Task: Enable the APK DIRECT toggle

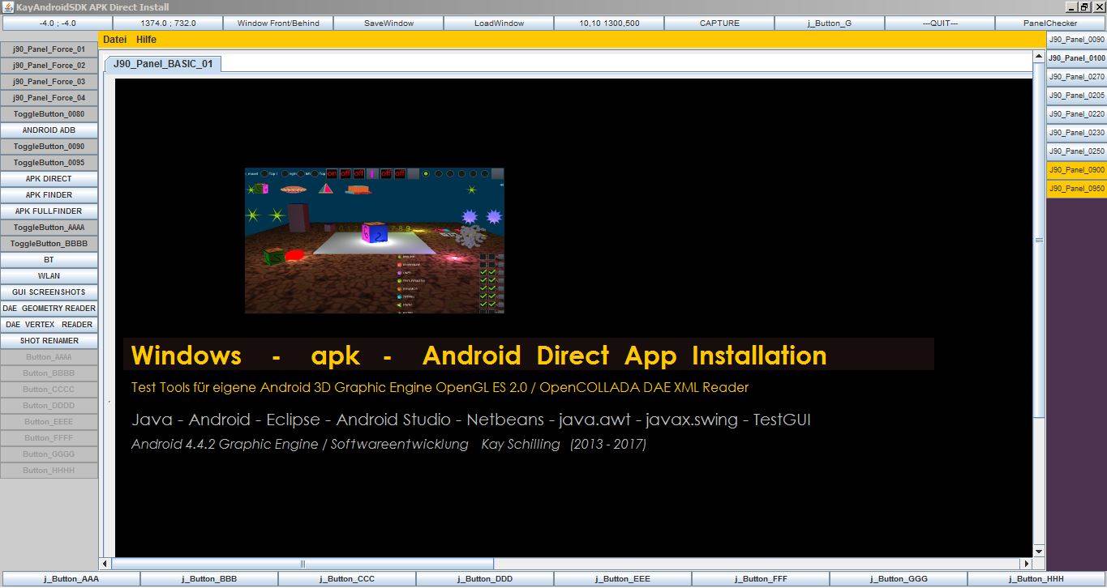Action: tap(49, 179)
